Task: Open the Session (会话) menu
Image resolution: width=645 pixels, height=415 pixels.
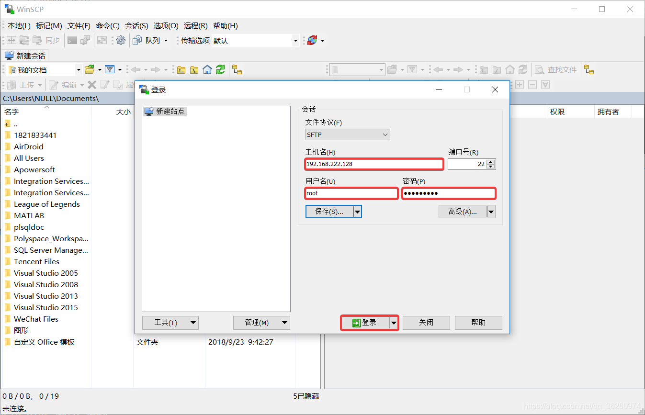Action: 137,26
